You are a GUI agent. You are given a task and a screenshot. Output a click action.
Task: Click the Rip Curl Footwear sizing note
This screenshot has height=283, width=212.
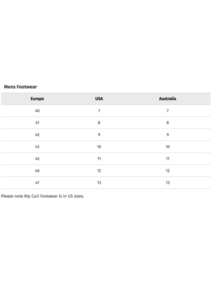(42, 196)
